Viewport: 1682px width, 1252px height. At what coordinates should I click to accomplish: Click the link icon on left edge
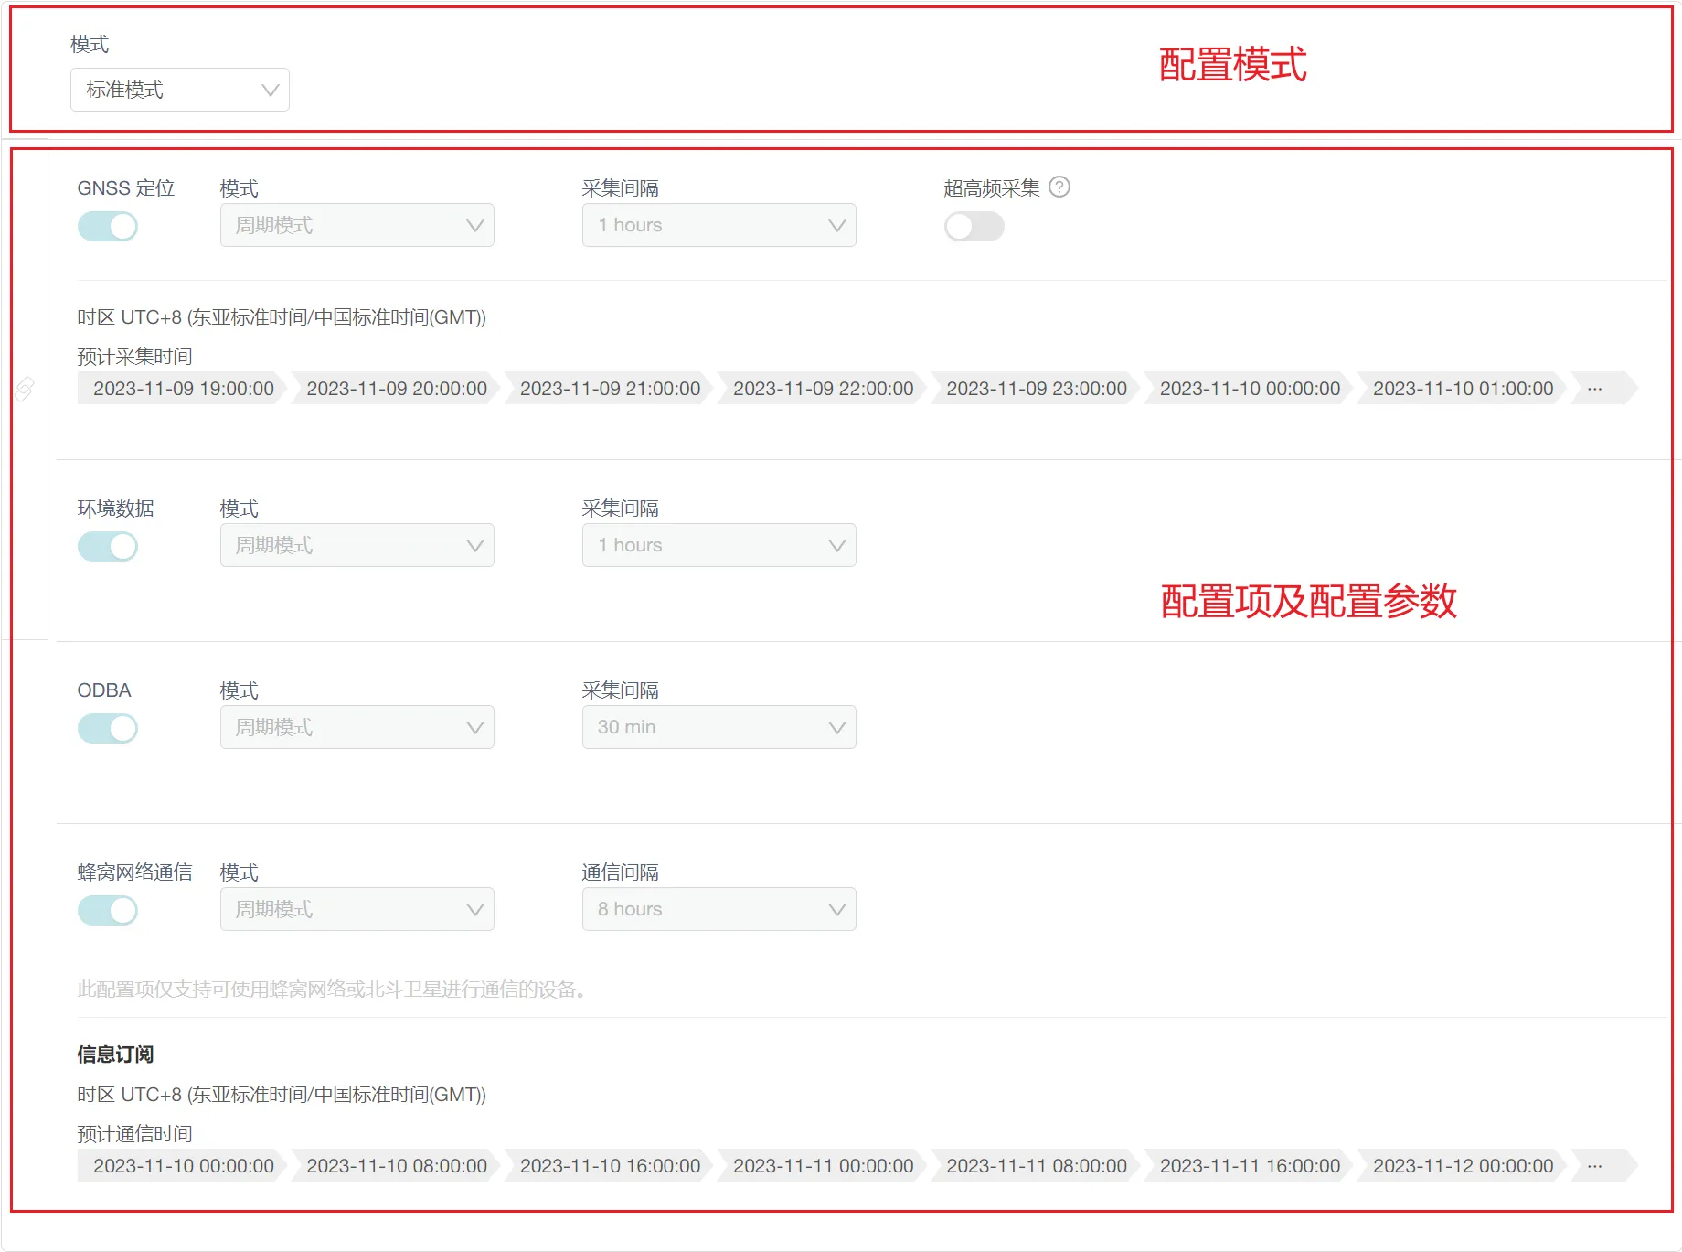coord(25,389)
